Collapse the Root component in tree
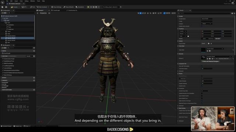The height and width of the screenshot is (132, 236). coord(3,18)
